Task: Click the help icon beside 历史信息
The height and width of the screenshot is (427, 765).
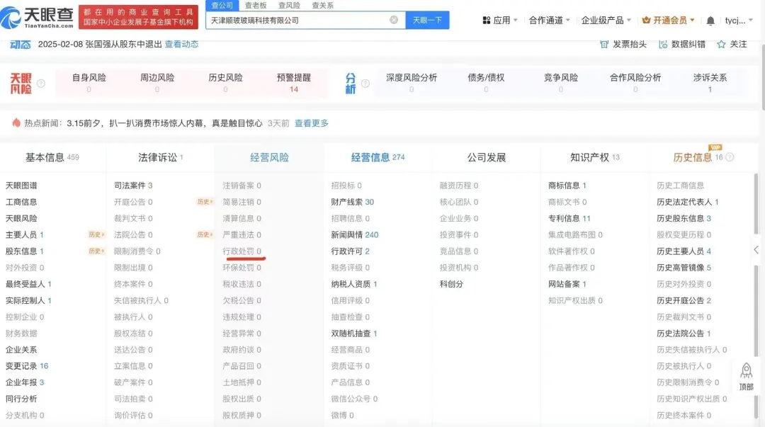Action: click(x=730, y=157)
